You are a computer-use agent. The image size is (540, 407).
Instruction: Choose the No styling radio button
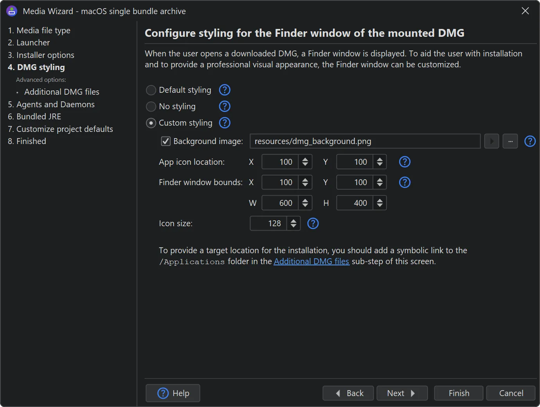[151, 106]
